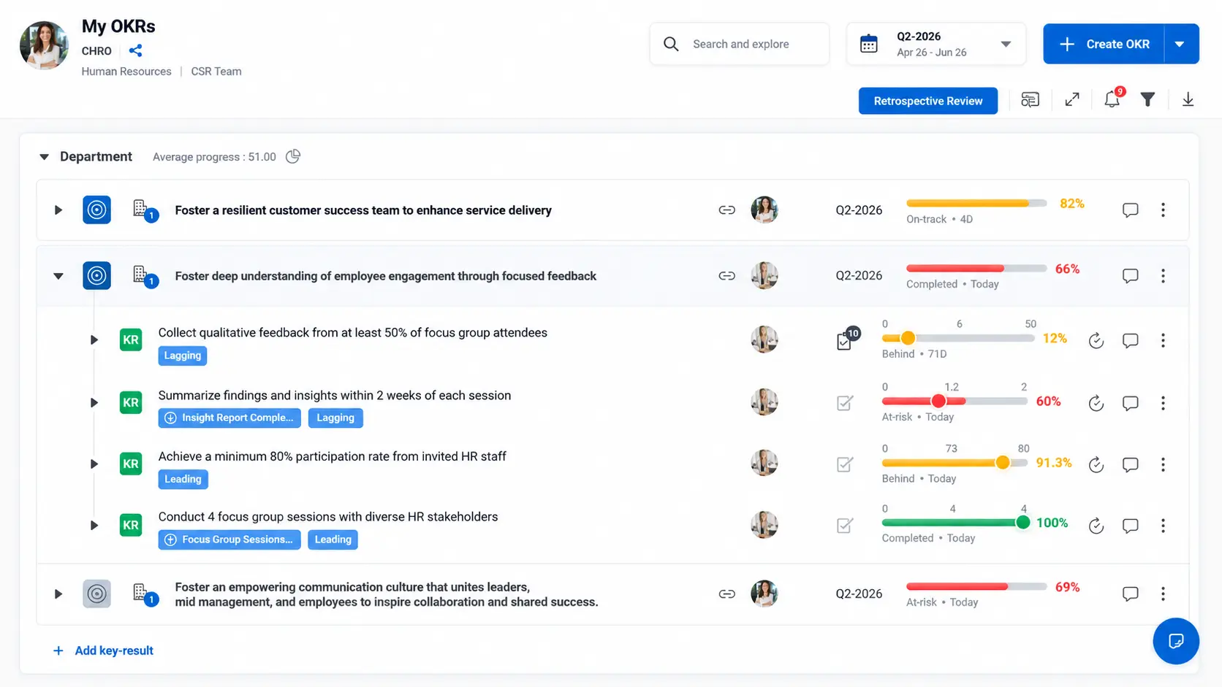Click the 91.3% progress slider handle
The image size is (1222, 687).
1003,462
